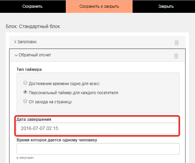Screen dimensions: 195x163
Task: Select Достижение времени (одно для всех) radio
Action: tap(25, 83)
